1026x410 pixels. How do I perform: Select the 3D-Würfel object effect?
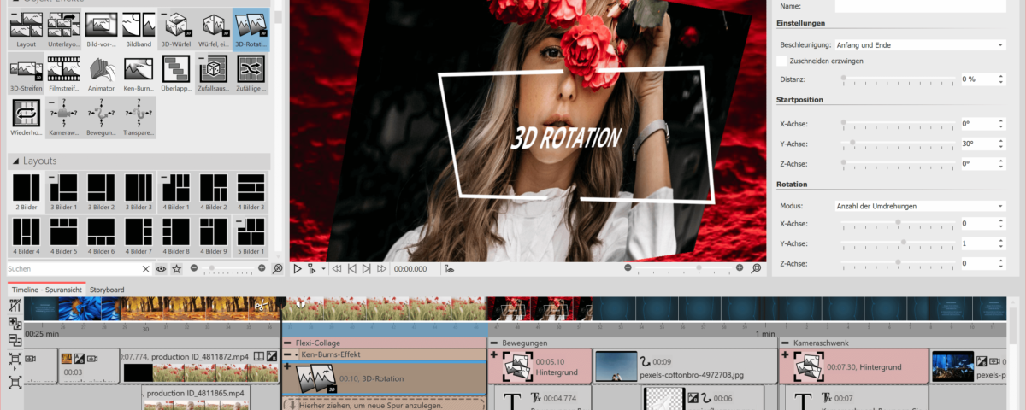(177, 28)
